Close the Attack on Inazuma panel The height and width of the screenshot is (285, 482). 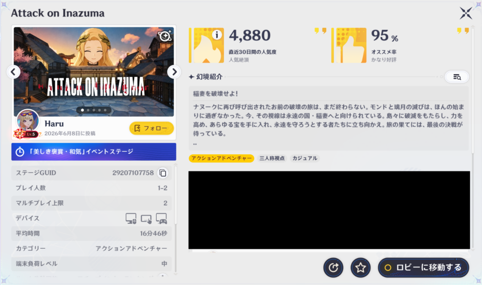coord(466,13)
